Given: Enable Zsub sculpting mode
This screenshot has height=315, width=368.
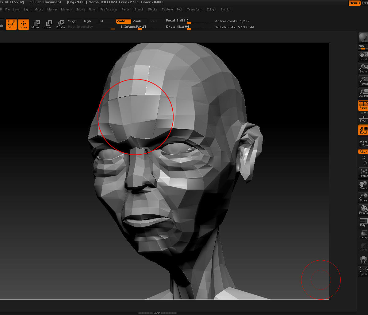Looking at the screenshot, I should 140,21.
